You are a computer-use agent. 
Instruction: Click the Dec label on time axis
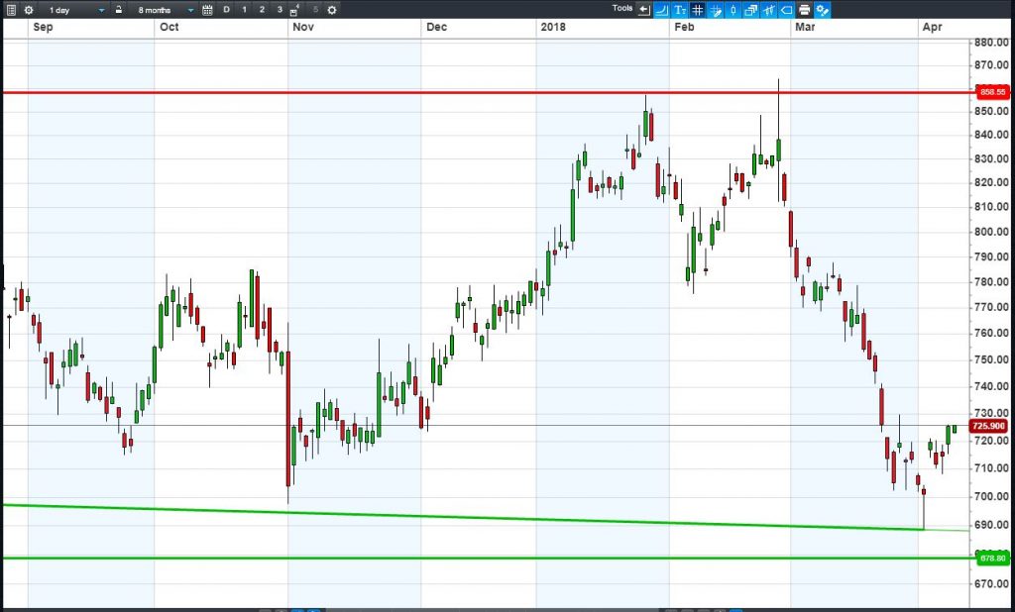tap(436, 27)
